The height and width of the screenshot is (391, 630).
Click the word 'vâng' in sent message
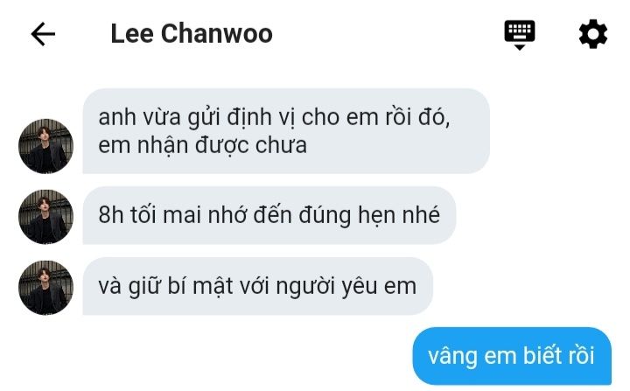[x=452, y=357]
